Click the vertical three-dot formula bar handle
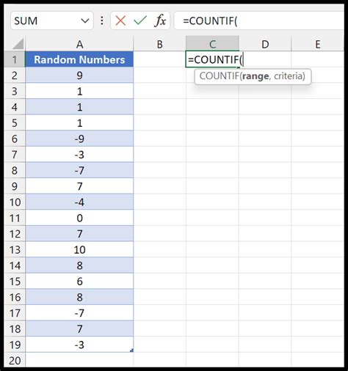 point(102,21)
